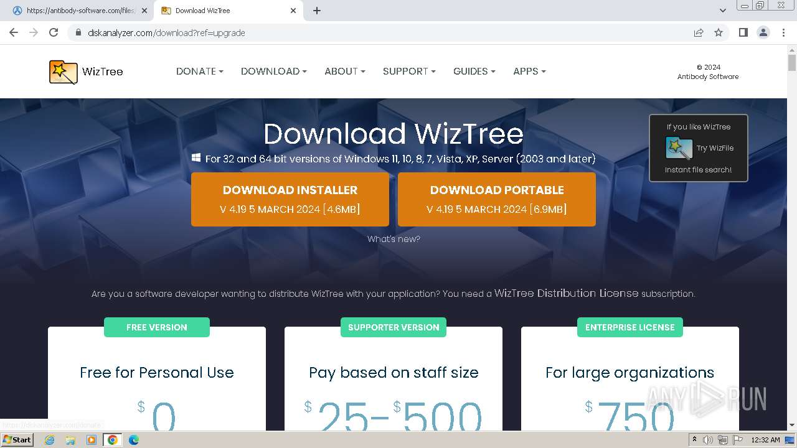
Task: Click the DOWNLOAD PORTABLE button
Action: [497, 199]
